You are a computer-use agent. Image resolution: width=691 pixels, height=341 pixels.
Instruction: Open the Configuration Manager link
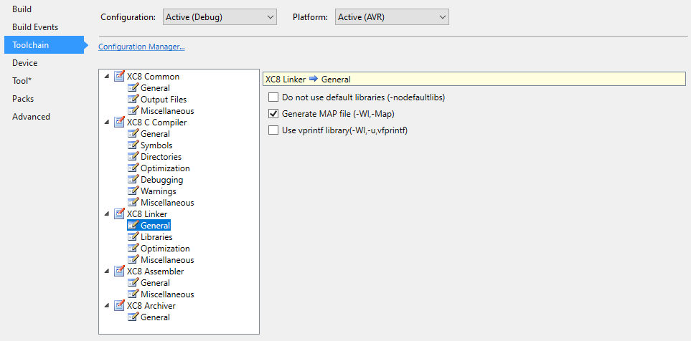click(x=141, y=47)
